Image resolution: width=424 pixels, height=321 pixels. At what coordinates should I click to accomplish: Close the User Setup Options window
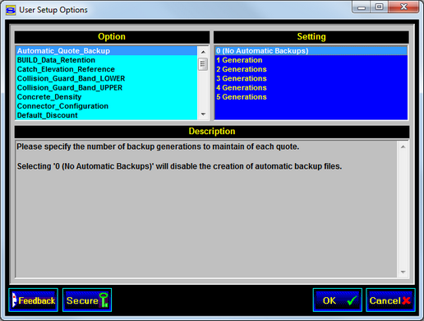(x=403, y=7)
